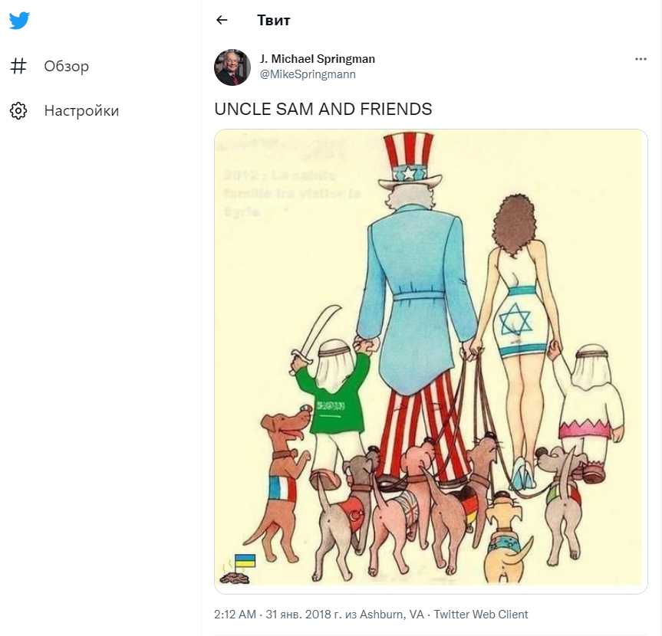This screenshot has width=662, height=636.
Task: Open J. Michael Springman display name link
Action: [318, 59]
